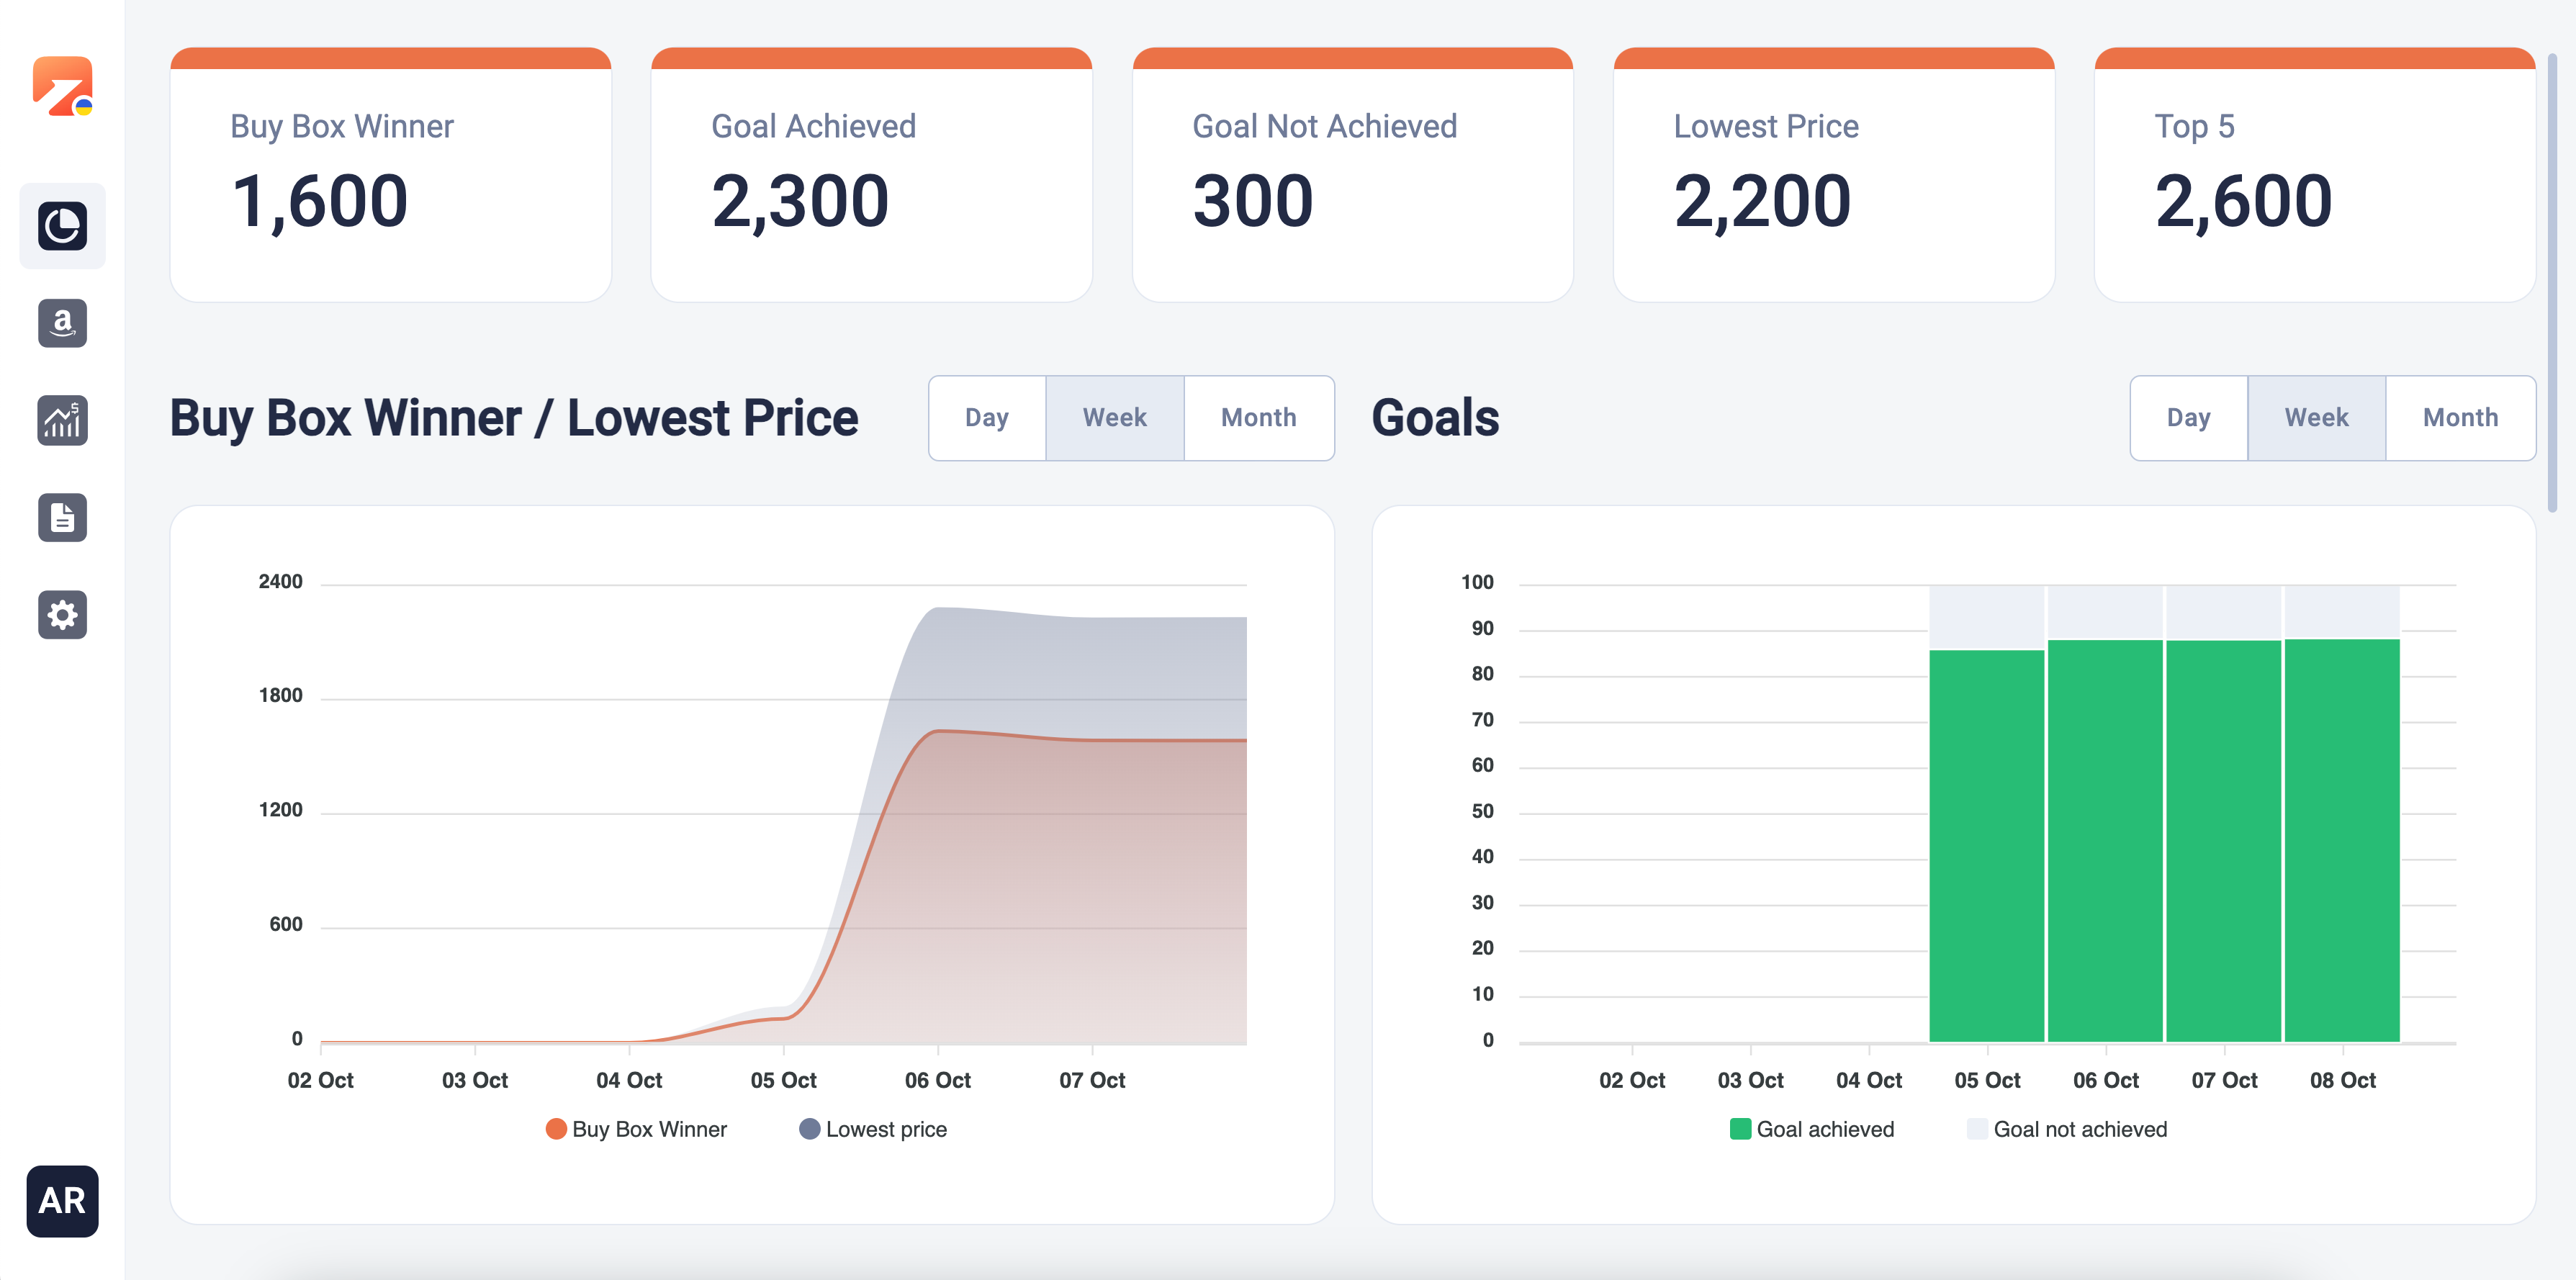The image size is (2576, 1280).
Task: Click the green 06 Oct goal bar
Action: [x=2105, y=840]
